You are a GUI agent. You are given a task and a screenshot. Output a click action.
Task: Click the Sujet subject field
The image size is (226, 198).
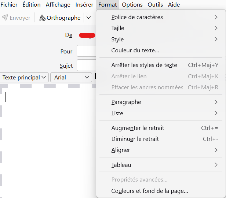[87, 65]
